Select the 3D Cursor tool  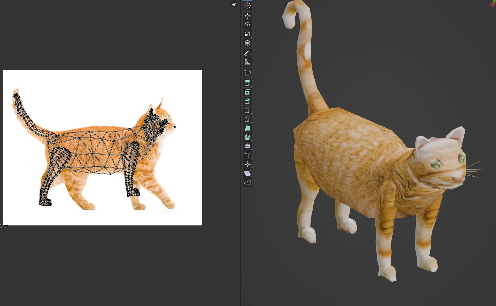[x=247, y=5]
